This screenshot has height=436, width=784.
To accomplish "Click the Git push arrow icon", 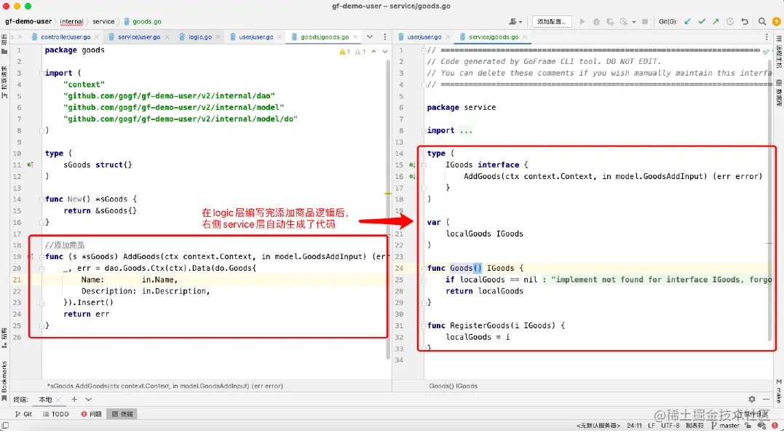I will click(716, 22).
